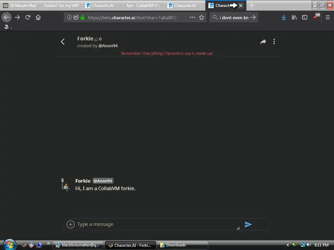Switch to the 10 Minute Mail tab
The image size is (334, 250).
21,5
